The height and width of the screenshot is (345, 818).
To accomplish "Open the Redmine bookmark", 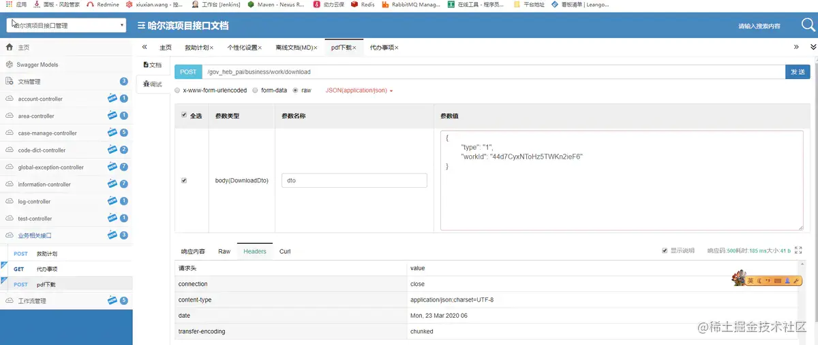I will tap(102, 4).
